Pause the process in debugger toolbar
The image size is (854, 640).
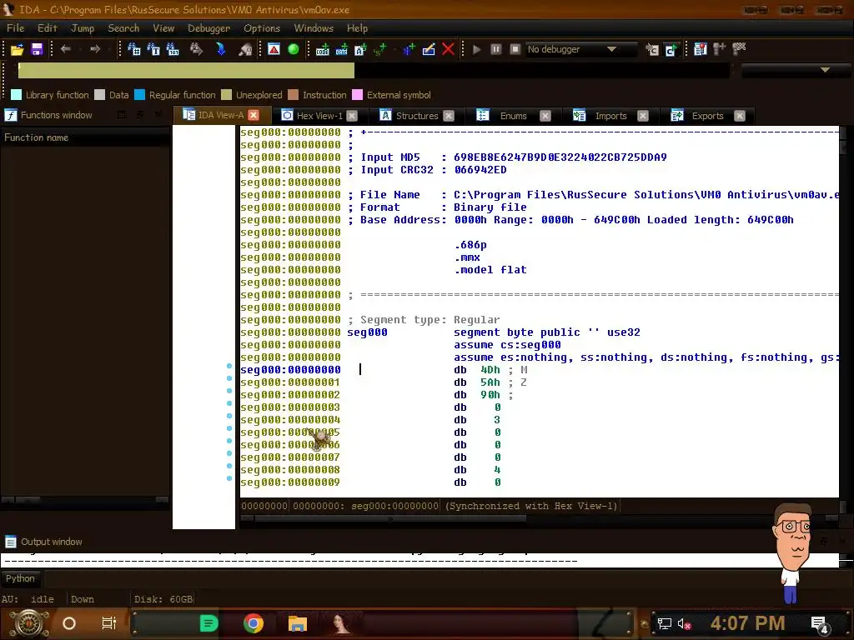pyautogui.click(x=495, y=49)
